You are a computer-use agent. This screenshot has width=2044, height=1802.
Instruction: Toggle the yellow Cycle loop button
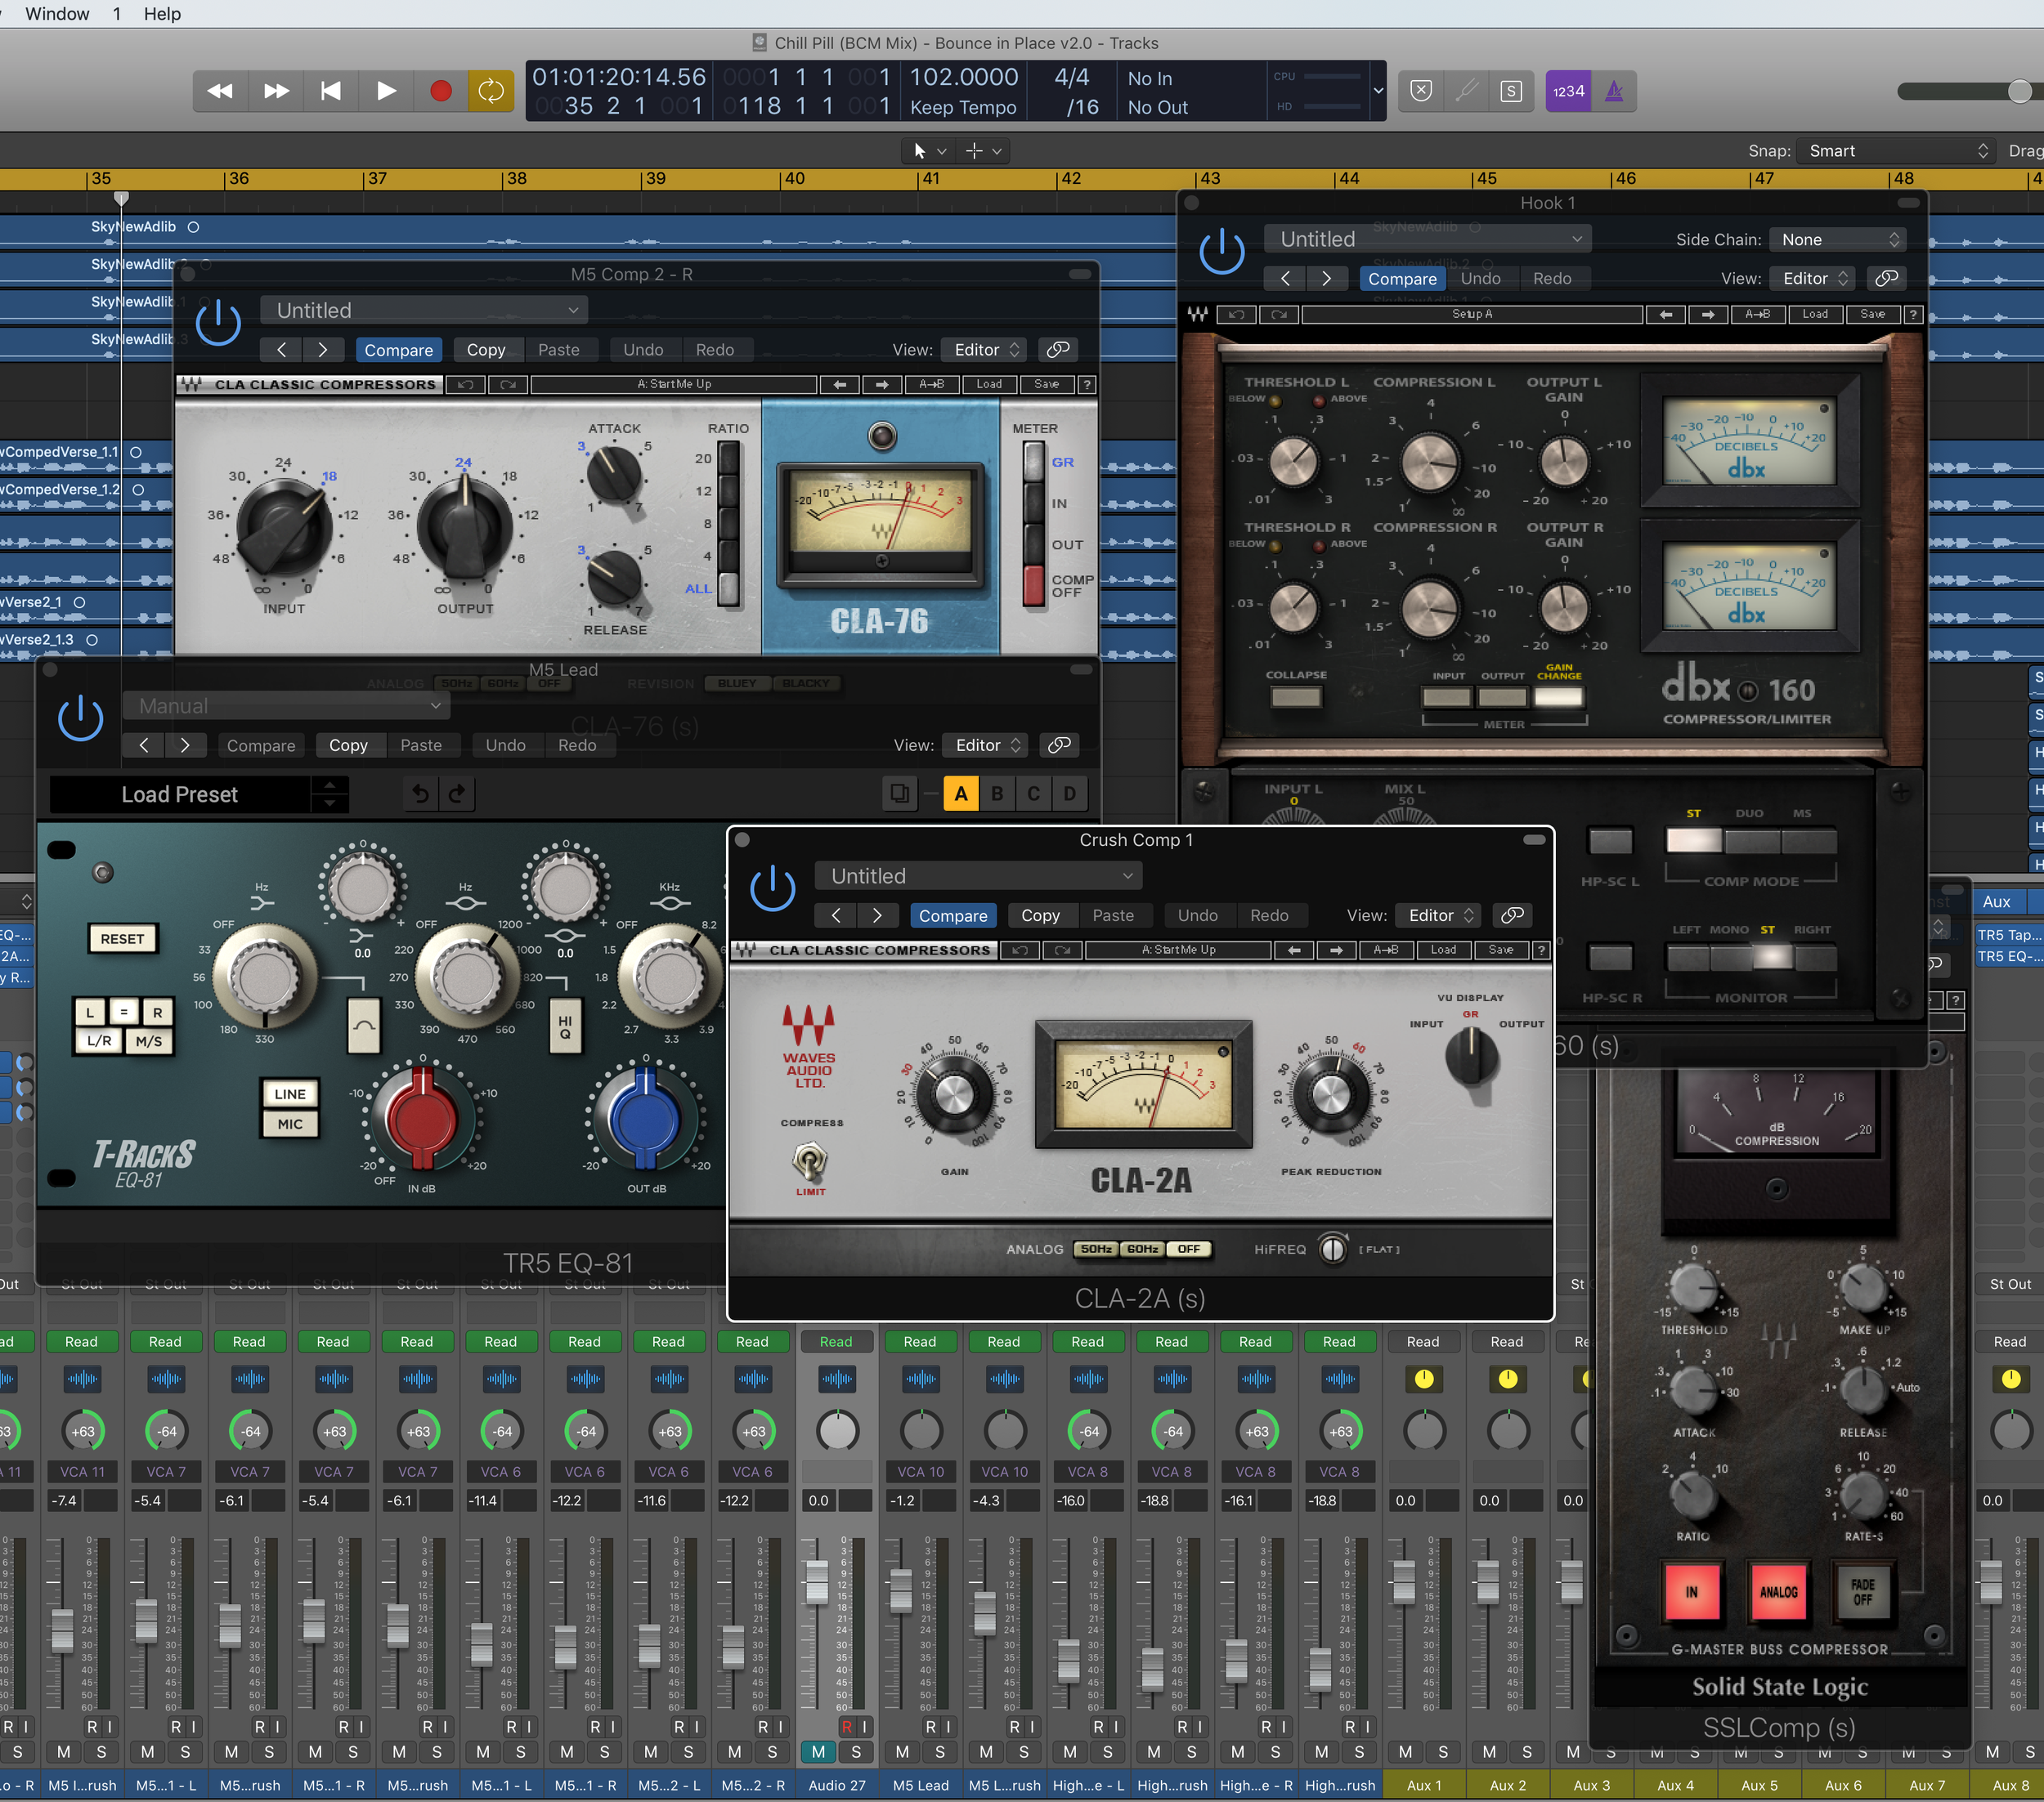(x=491, y=91)
